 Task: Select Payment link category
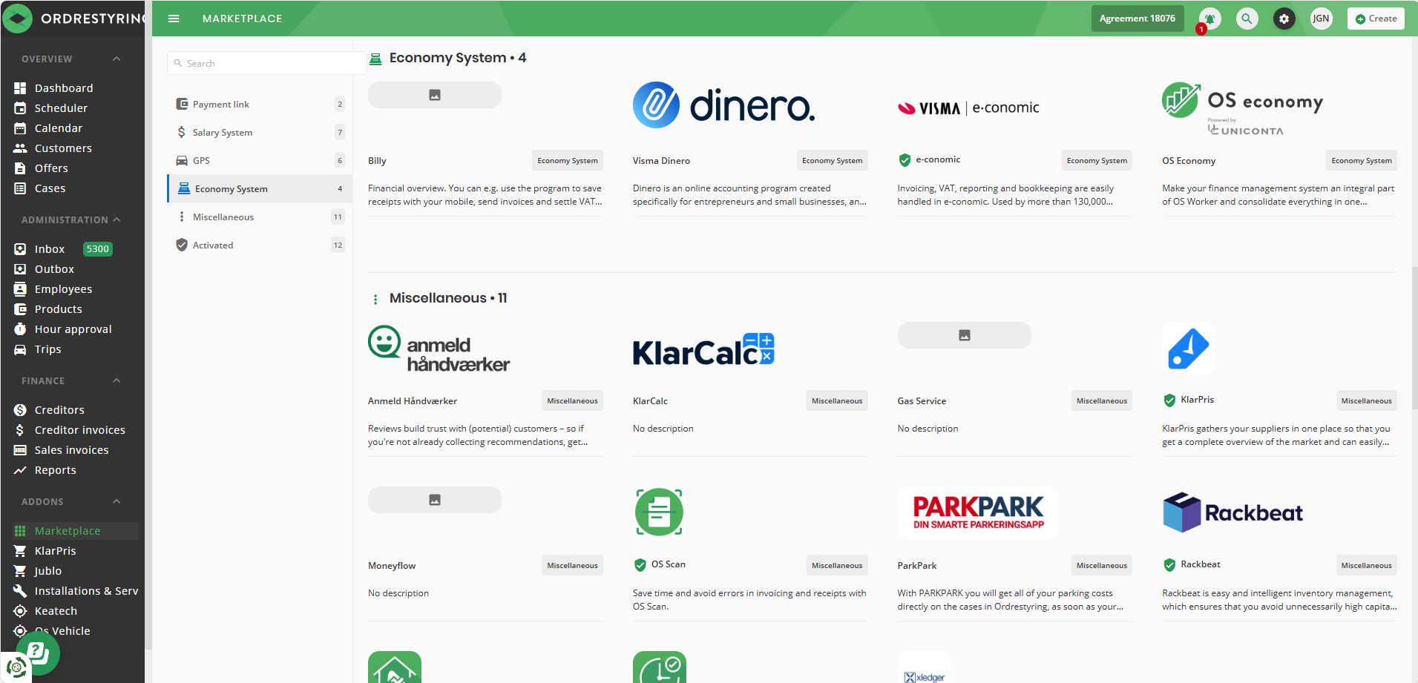pos(260,105)
